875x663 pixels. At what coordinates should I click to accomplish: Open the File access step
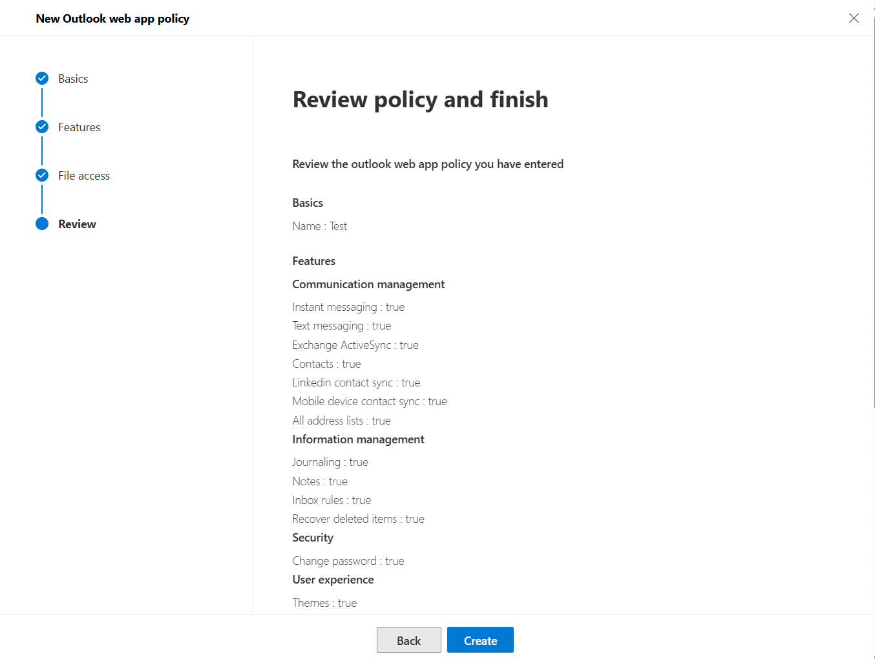(x=83, y=175)
